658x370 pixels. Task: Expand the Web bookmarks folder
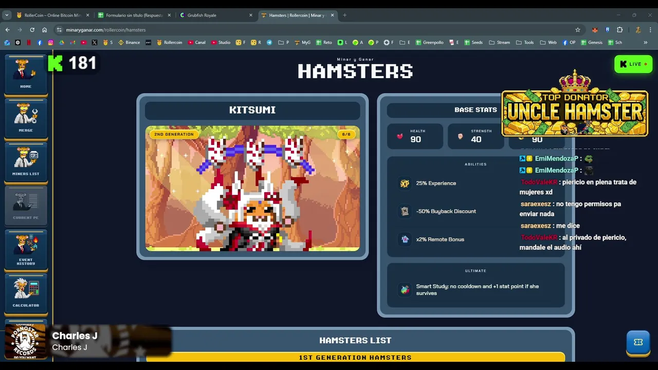point(548,43)
